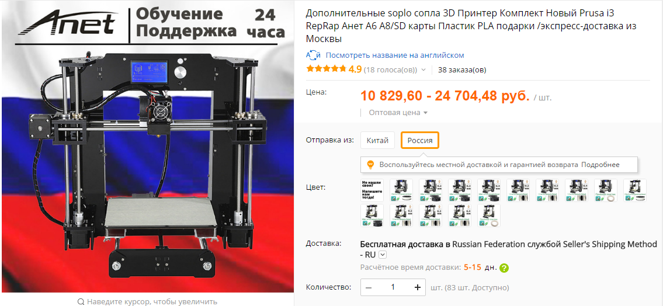Select the 'Не нашли свой?' color option
Viewport: 663px width, 306px height.
pyautogui.click(x=372, y=190)
